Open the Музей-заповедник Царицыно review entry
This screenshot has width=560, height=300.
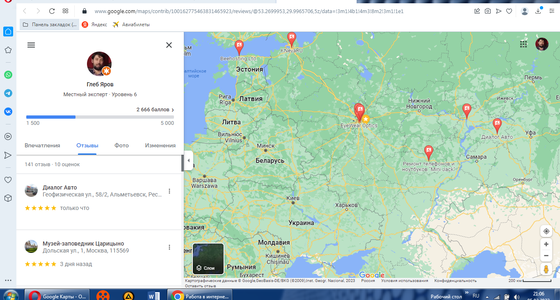(x=100, y=258)
